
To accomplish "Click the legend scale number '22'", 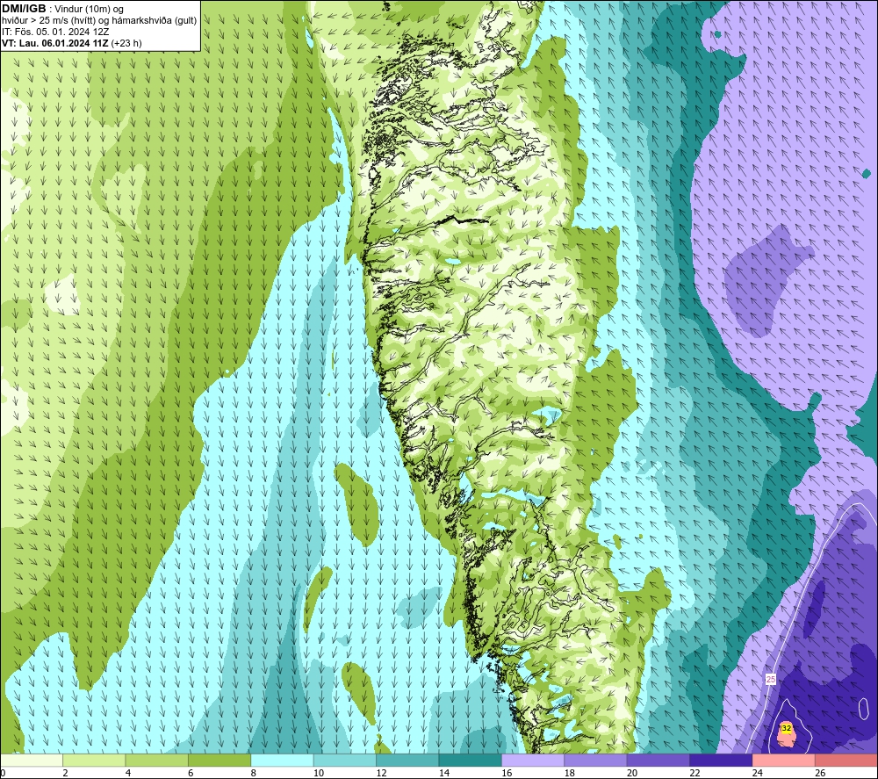I will (694, 773).
